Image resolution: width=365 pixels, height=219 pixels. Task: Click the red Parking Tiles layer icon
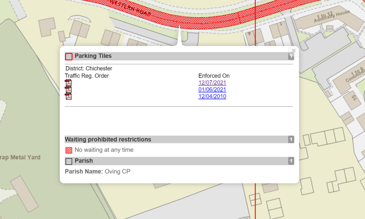coord(69,57)
